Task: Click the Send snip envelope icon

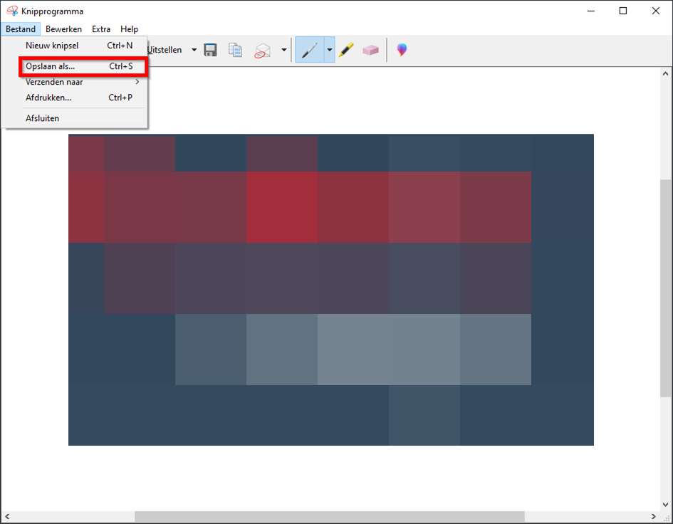Action: coord(263,51)
